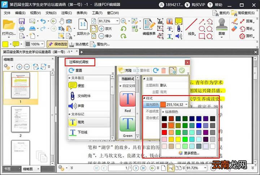Open the 编辑(E) menu
The height and width of the screenshot is (175, 260).
[x=20, y=13]
